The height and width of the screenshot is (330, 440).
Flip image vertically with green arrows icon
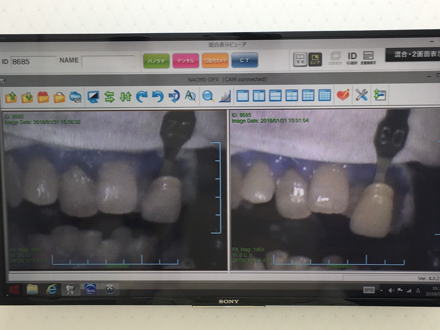(x=125, y=97)
